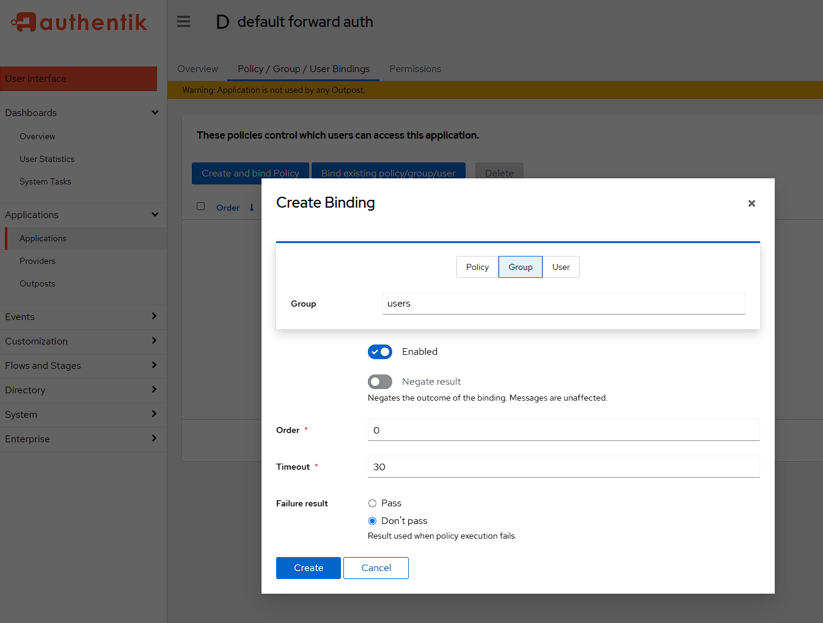Switch to the User binding type
The width and height of the screenshot is (823, 623).
[560, 267]
